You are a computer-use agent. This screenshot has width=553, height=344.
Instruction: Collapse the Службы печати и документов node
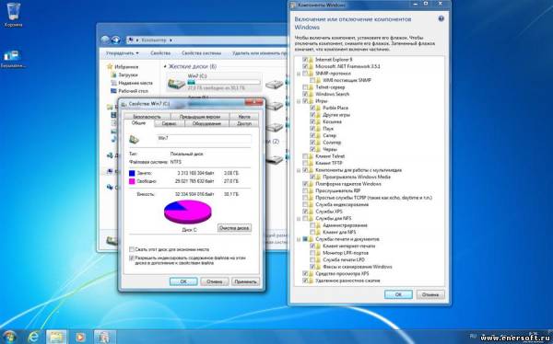(x=299, y=239)
